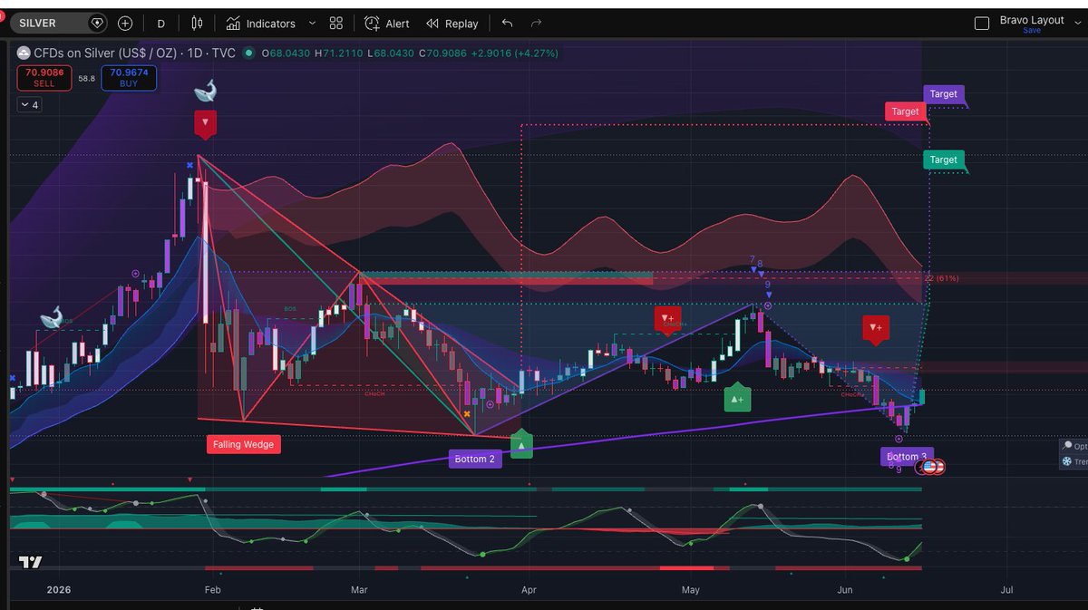Click the TradingView logo

(31, 563)
